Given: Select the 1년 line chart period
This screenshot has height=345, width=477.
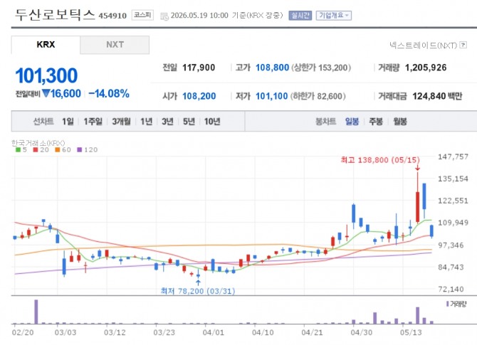Looking at the screenshot, I should 146,122.
